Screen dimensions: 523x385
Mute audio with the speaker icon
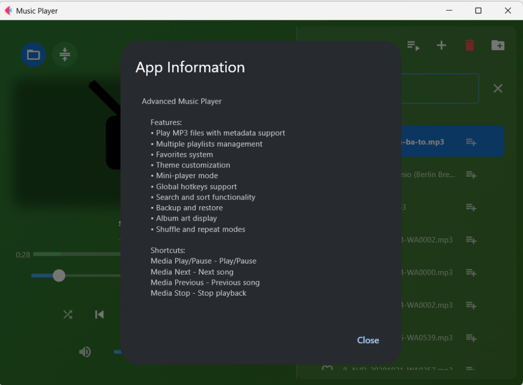[85, 352]
